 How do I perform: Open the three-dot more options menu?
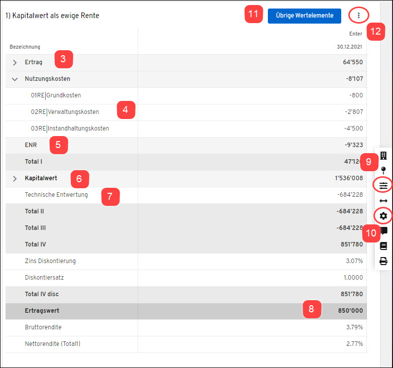pos(358,16)
